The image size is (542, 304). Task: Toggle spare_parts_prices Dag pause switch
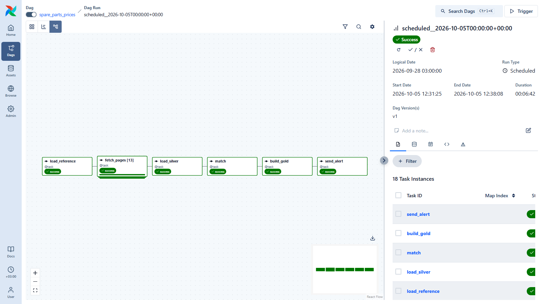coord(31,15)
